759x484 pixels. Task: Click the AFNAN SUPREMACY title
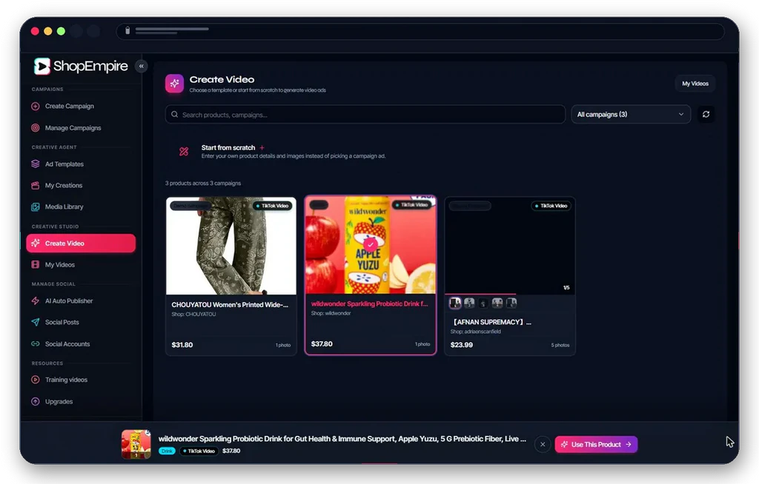click(x=491, y=322)
